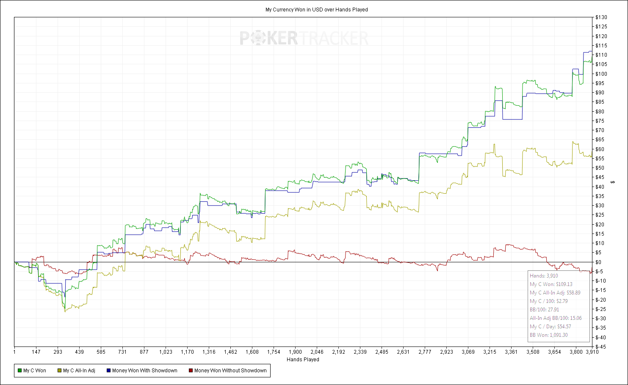Click 'My C Won: $109.13' in stats box
Viewport: 628px width, 385px height.
pyautogui.click(x=551, y=284)
